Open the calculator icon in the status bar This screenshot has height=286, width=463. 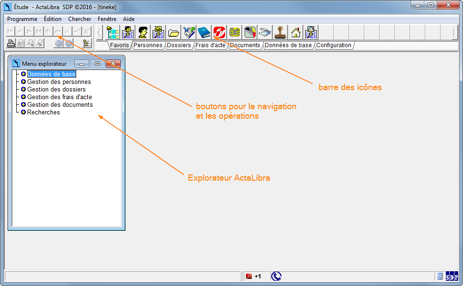(440, 276)
